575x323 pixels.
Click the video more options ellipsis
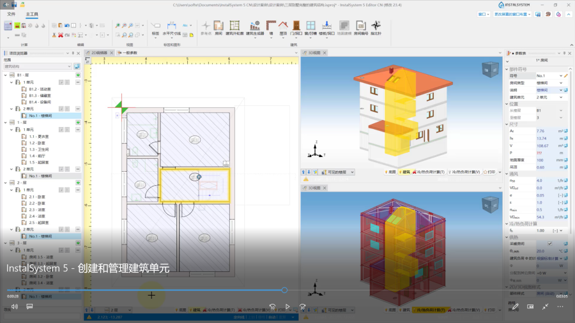click(x=560, y=306)
